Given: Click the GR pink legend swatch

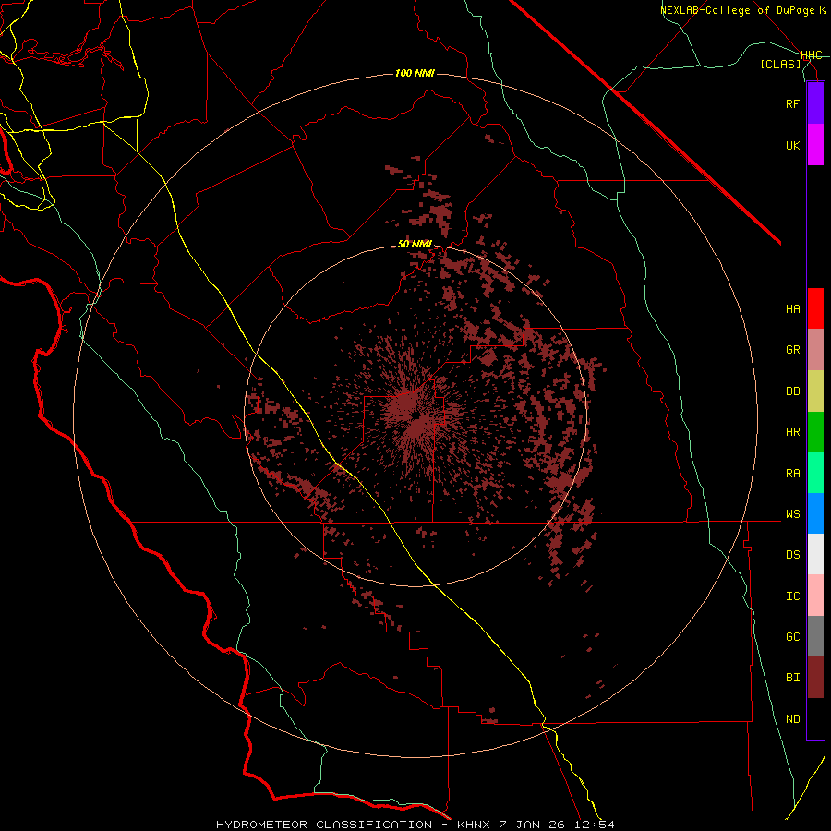Looking at the screenshot, I should coord(815,349).
